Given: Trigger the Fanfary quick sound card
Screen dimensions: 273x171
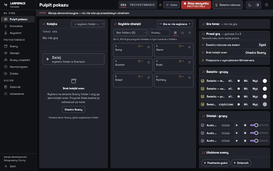Looking at the screenshot, I should tap(174, 80).
